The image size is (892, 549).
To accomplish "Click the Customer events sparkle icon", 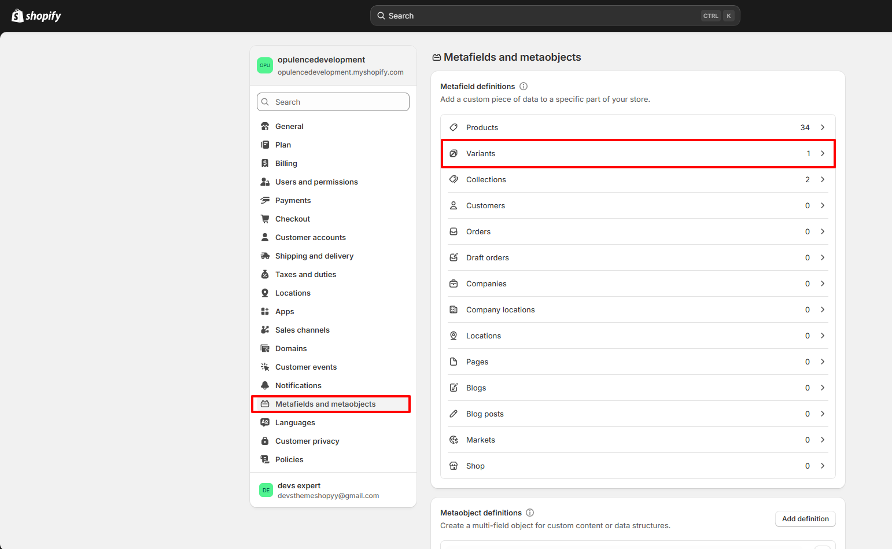I will tap(265, 367).
